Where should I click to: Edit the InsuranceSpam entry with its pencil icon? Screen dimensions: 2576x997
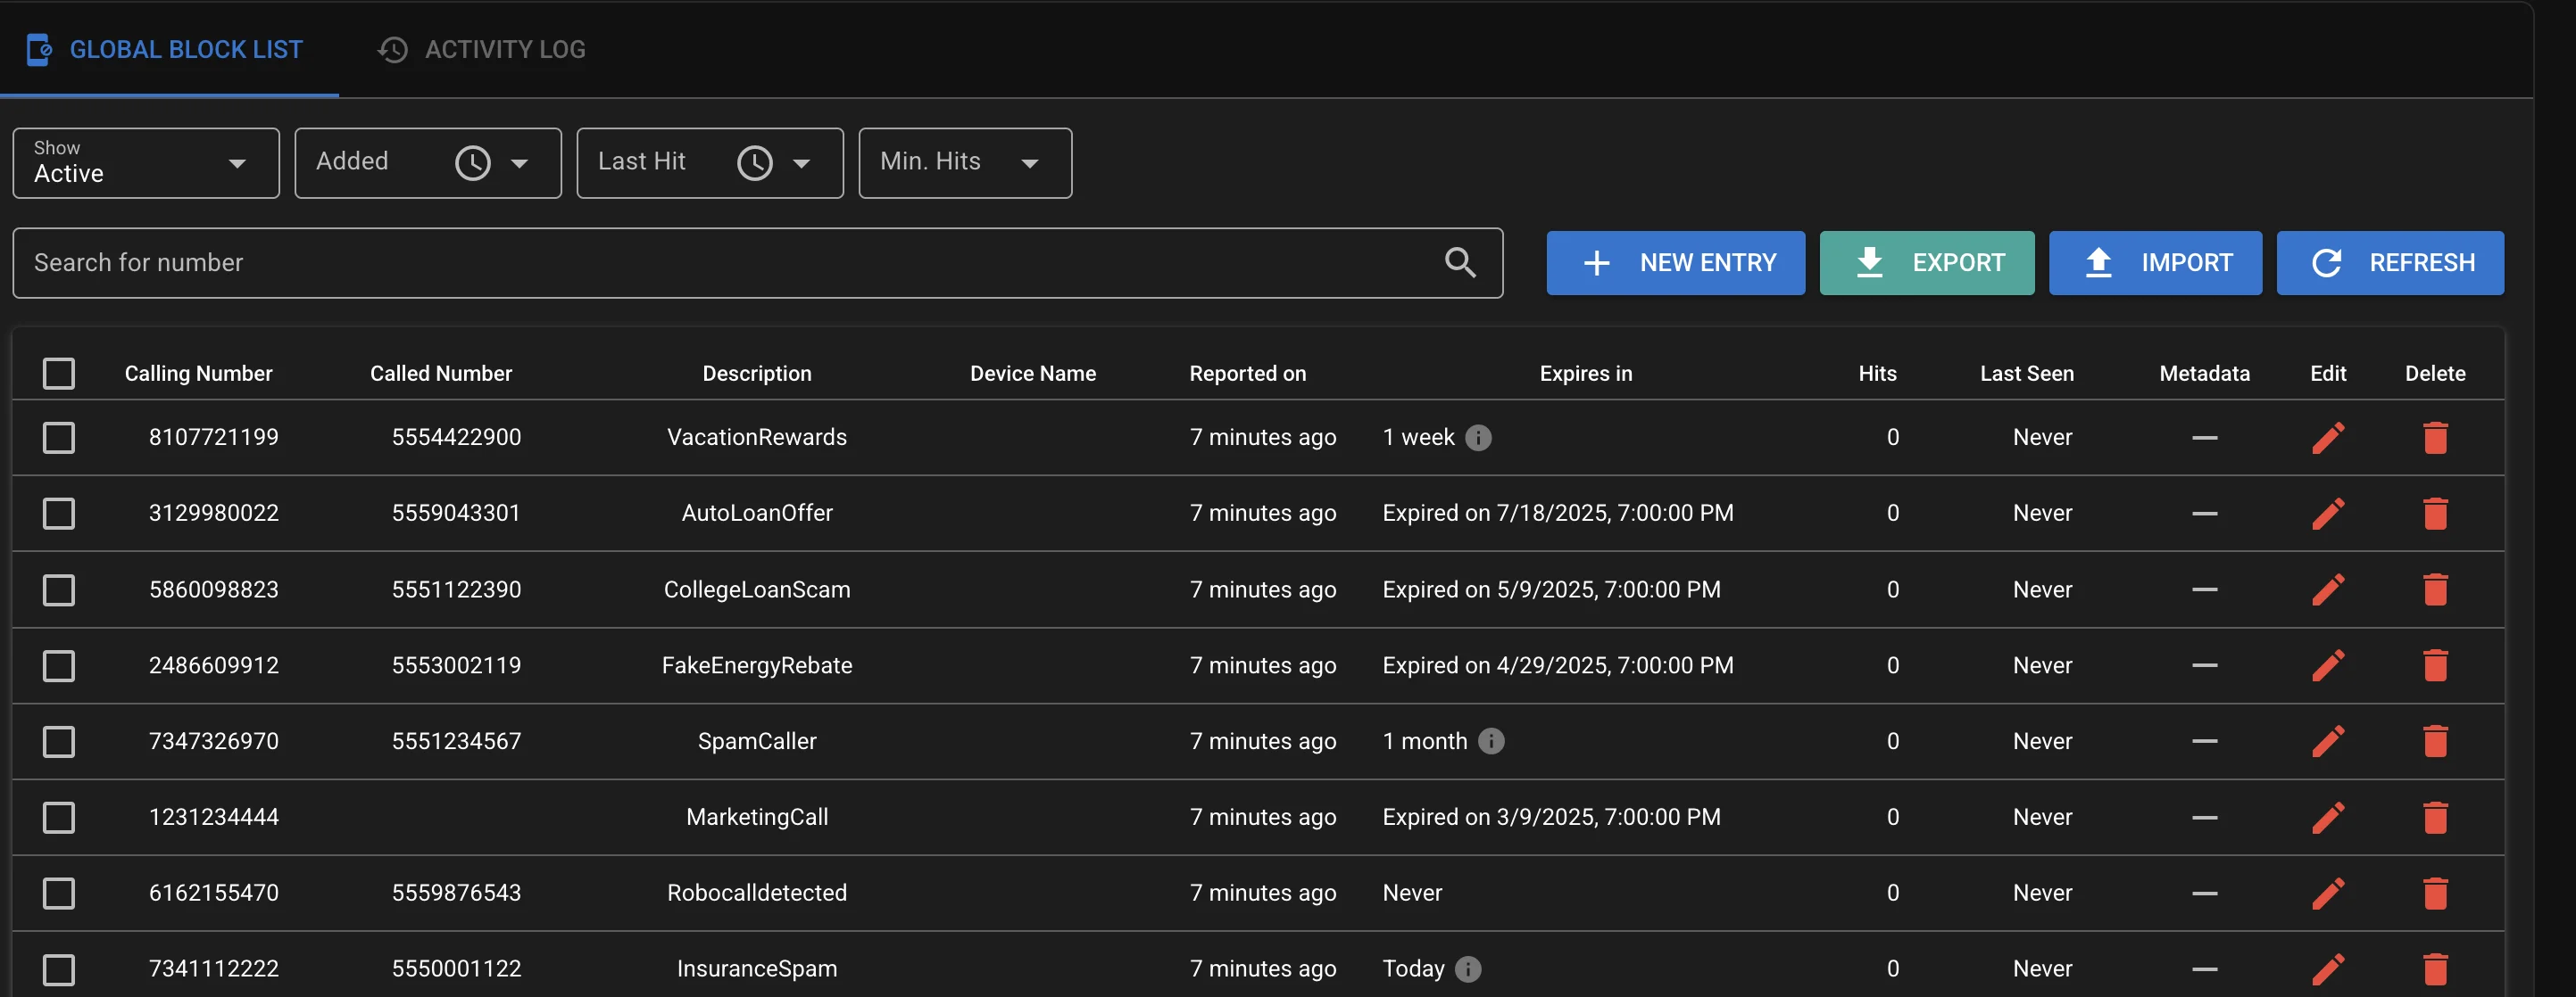tap(2328, 969)
